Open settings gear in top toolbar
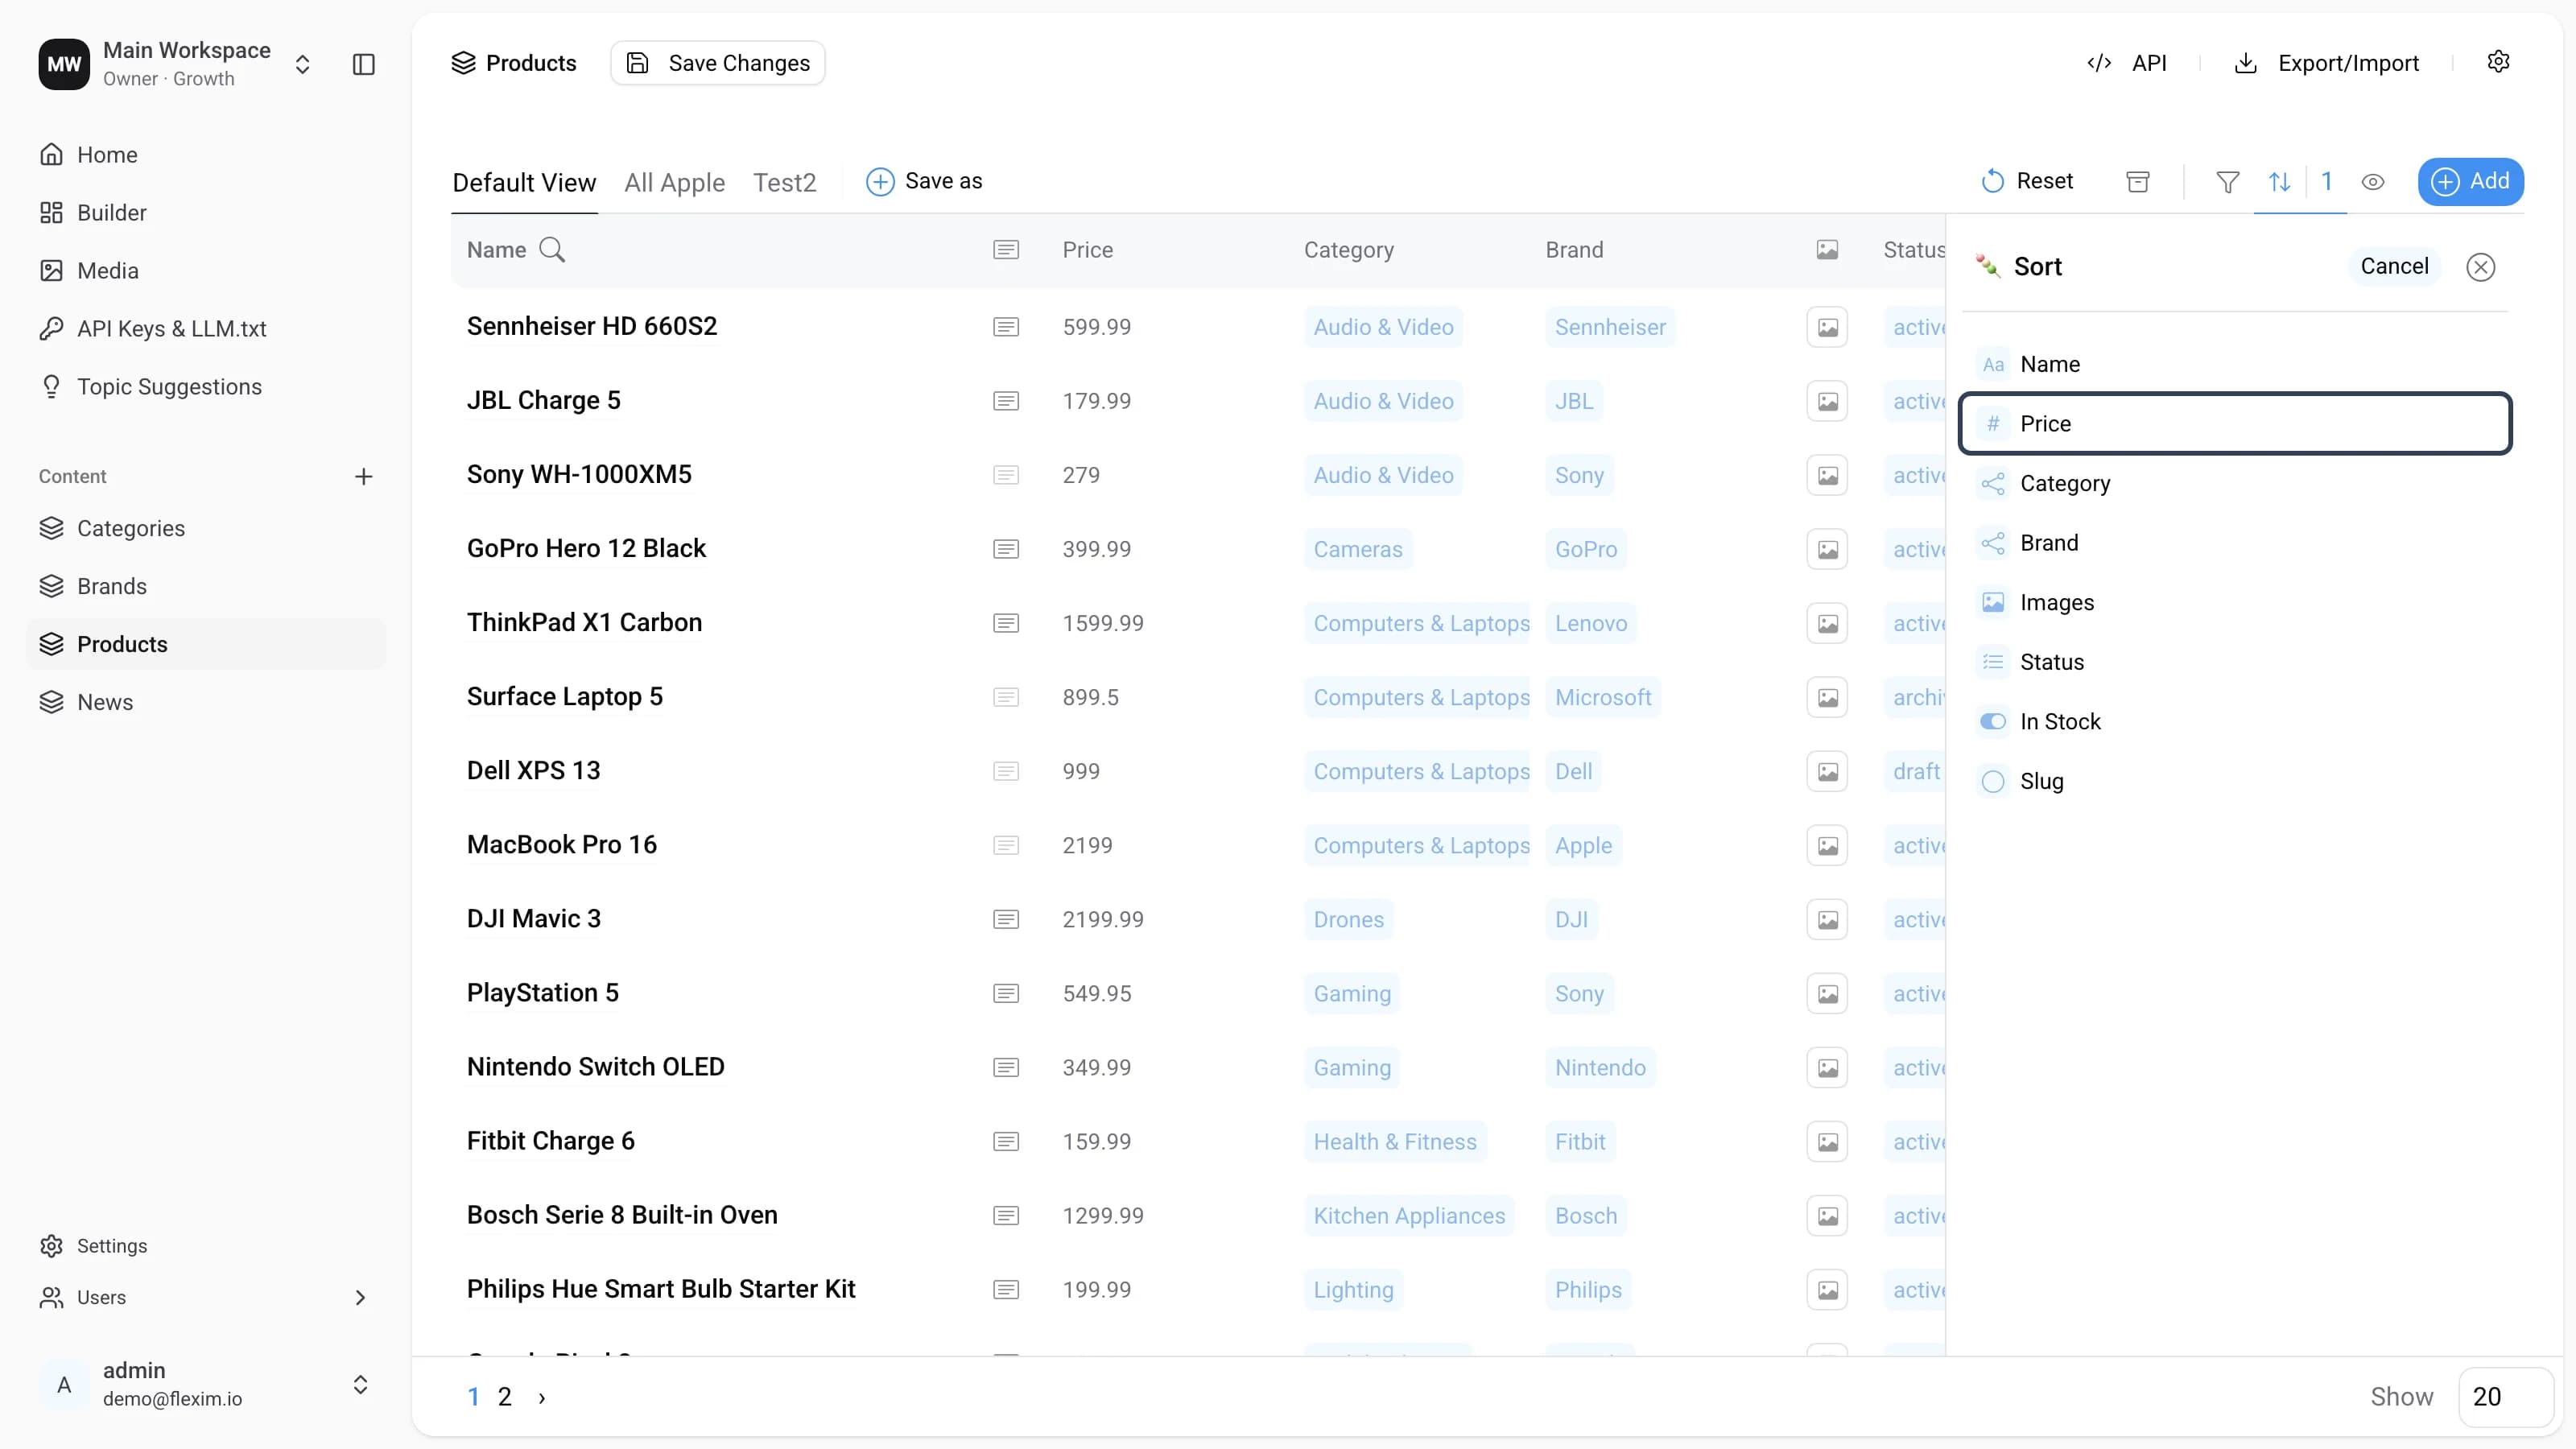 (2498, 62)
